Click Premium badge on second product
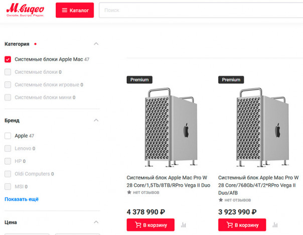This screenshot has height=235, width=303. (x=231, y=80)
